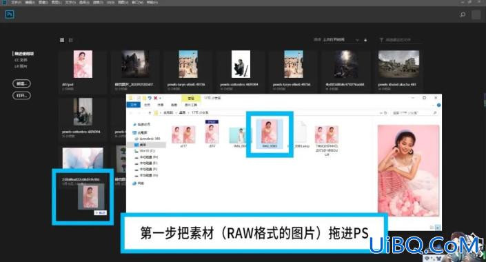Select 快速访问 in Explorer navigation tree
This screenshot has height=262, width=486.
[141, 124]
